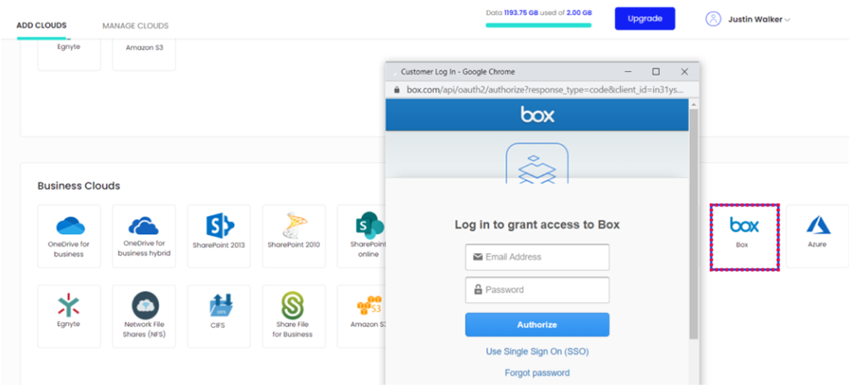850x385 pixels.
Task: Minimize the Customer Log In Chrome window
Action: point(628,71)
